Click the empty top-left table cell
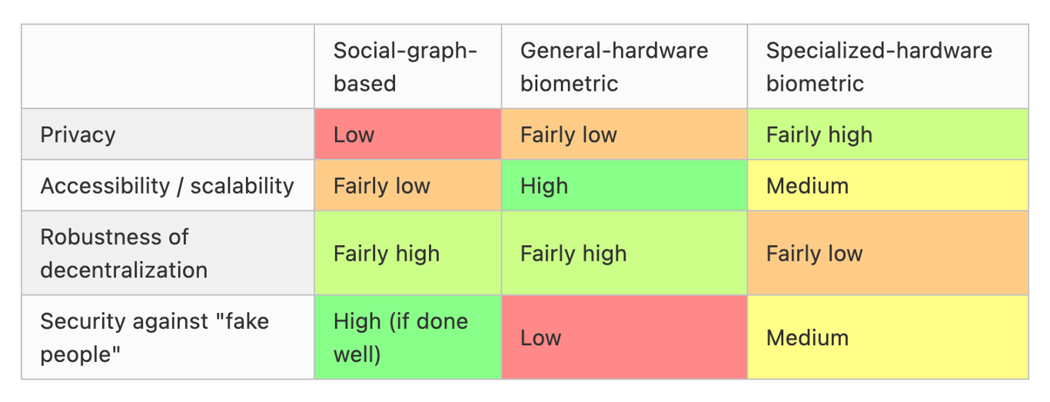 [x=168, y=66]
